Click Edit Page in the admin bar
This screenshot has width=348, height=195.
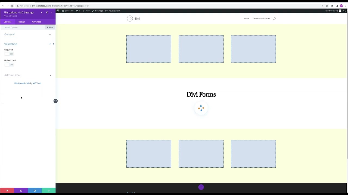(x=97, y=11)
